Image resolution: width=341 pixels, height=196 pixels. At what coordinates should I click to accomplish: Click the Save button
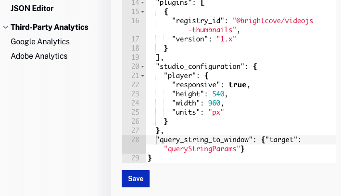coord(136,179)
